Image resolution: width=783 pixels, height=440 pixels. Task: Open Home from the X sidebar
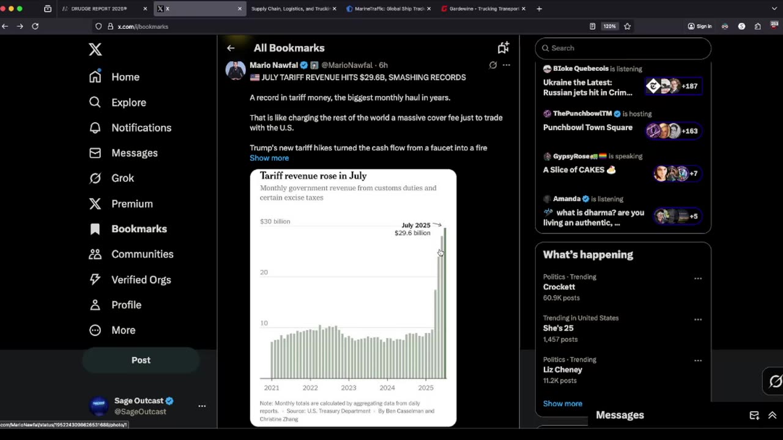(114, 77)
